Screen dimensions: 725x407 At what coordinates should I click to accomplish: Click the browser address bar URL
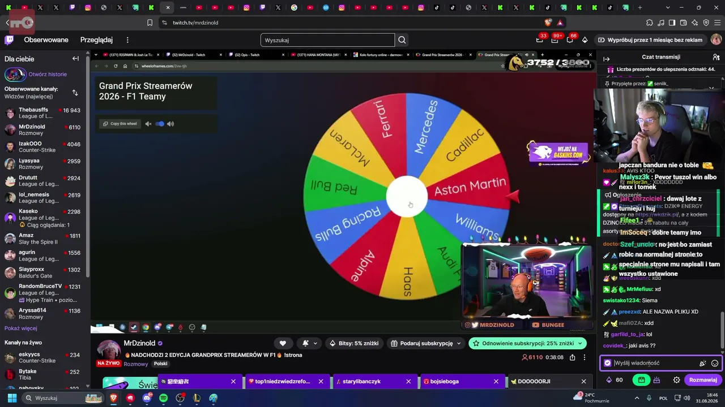tap(195, 23)
